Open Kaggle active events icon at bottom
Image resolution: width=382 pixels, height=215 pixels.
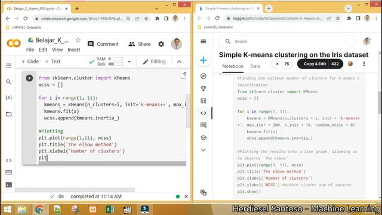point(203,192)
